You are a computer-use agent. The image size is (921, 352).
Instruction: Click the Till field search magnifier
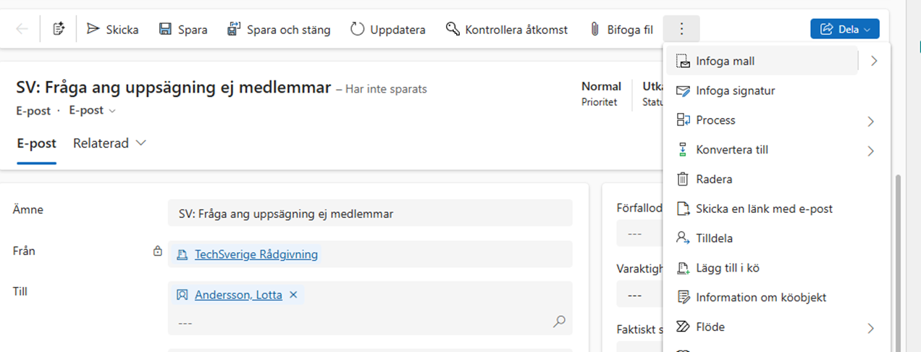point(559,322)
